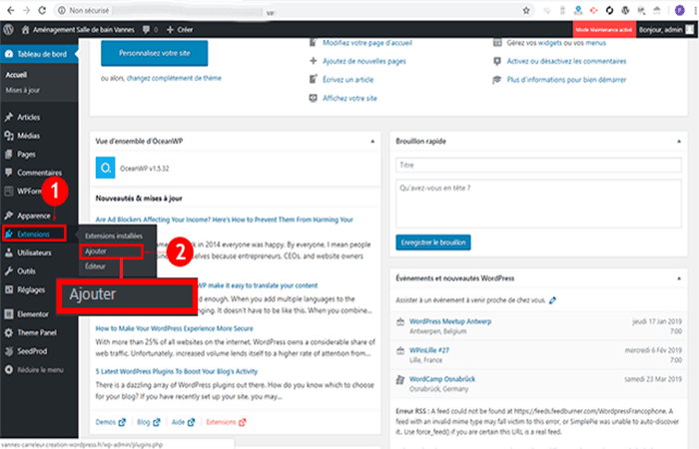
Task: Open WordCamp Osnabrück event link
Action: tap(442, 379)
